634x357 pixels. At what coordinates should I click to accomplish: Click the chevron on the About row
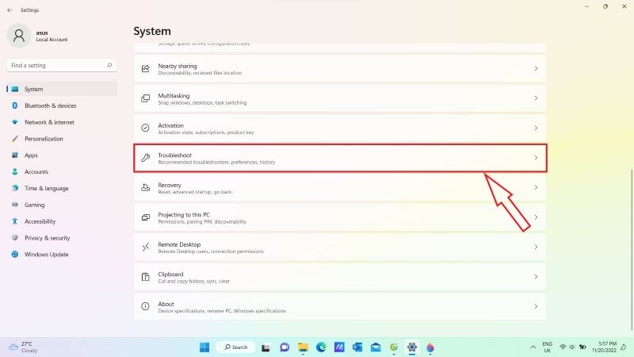coord(536,306)
